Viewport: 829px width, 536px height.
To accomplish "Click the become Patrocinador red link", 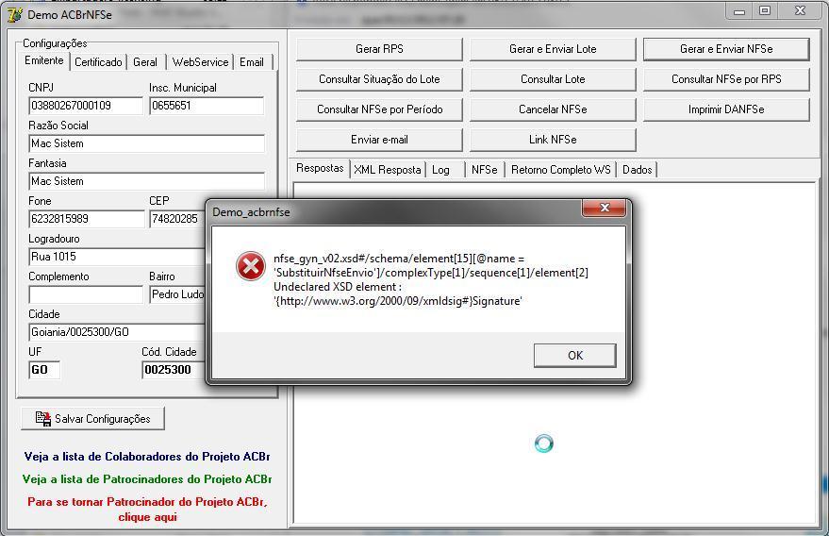I will (x=147, y=509).
